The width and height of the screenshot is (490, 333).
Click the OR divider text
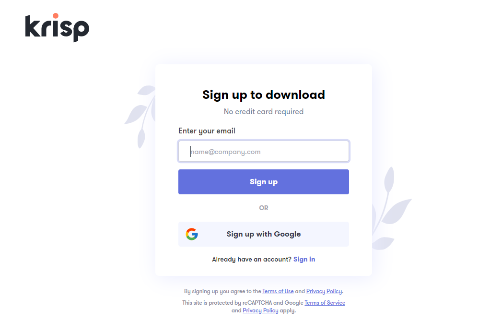[x=263, y=208]
